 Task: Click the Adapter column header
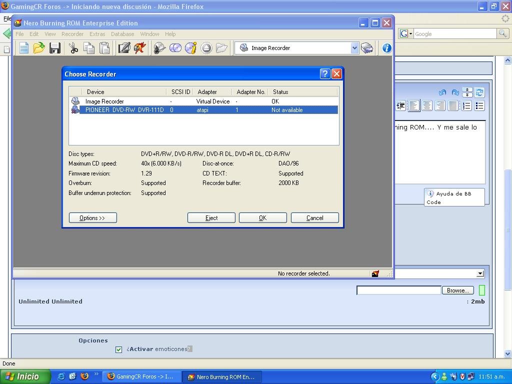click(212, 92)
